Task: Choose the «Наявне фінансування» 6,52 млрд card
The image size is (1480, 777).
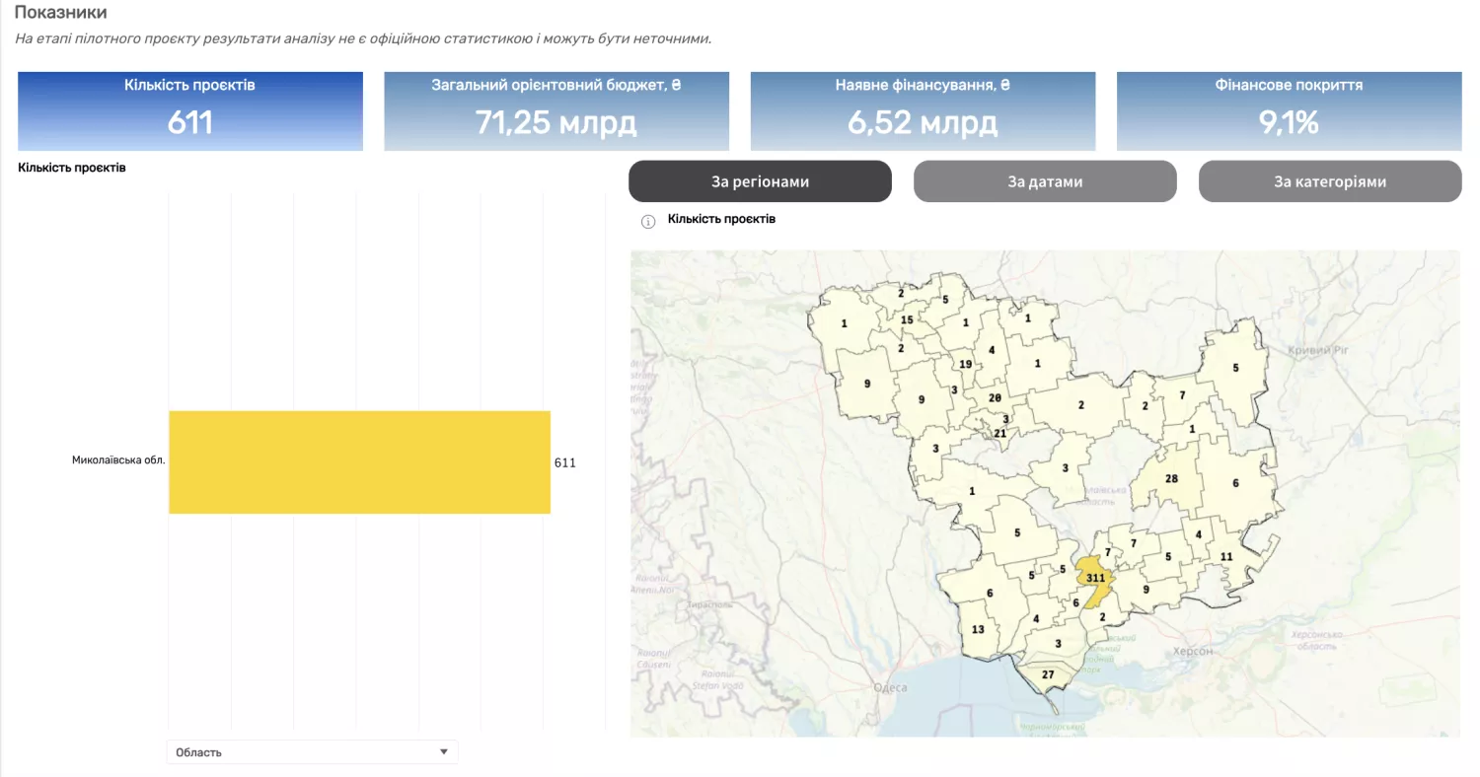Action: 923,110
